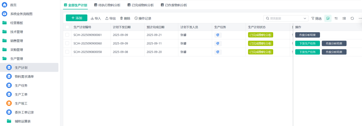Click the 系统业务流程图 cube icon
Screen dimensions: 362x126
[5, 14]
